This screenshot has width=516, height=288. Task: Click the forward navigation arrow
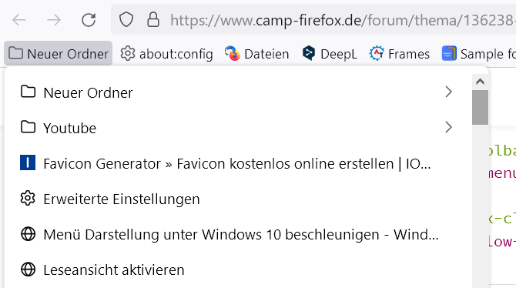pos(54,20)
